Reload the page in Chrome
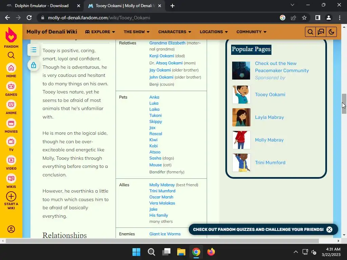The width and height of the screenshot is (347, 260). (29, 18)
